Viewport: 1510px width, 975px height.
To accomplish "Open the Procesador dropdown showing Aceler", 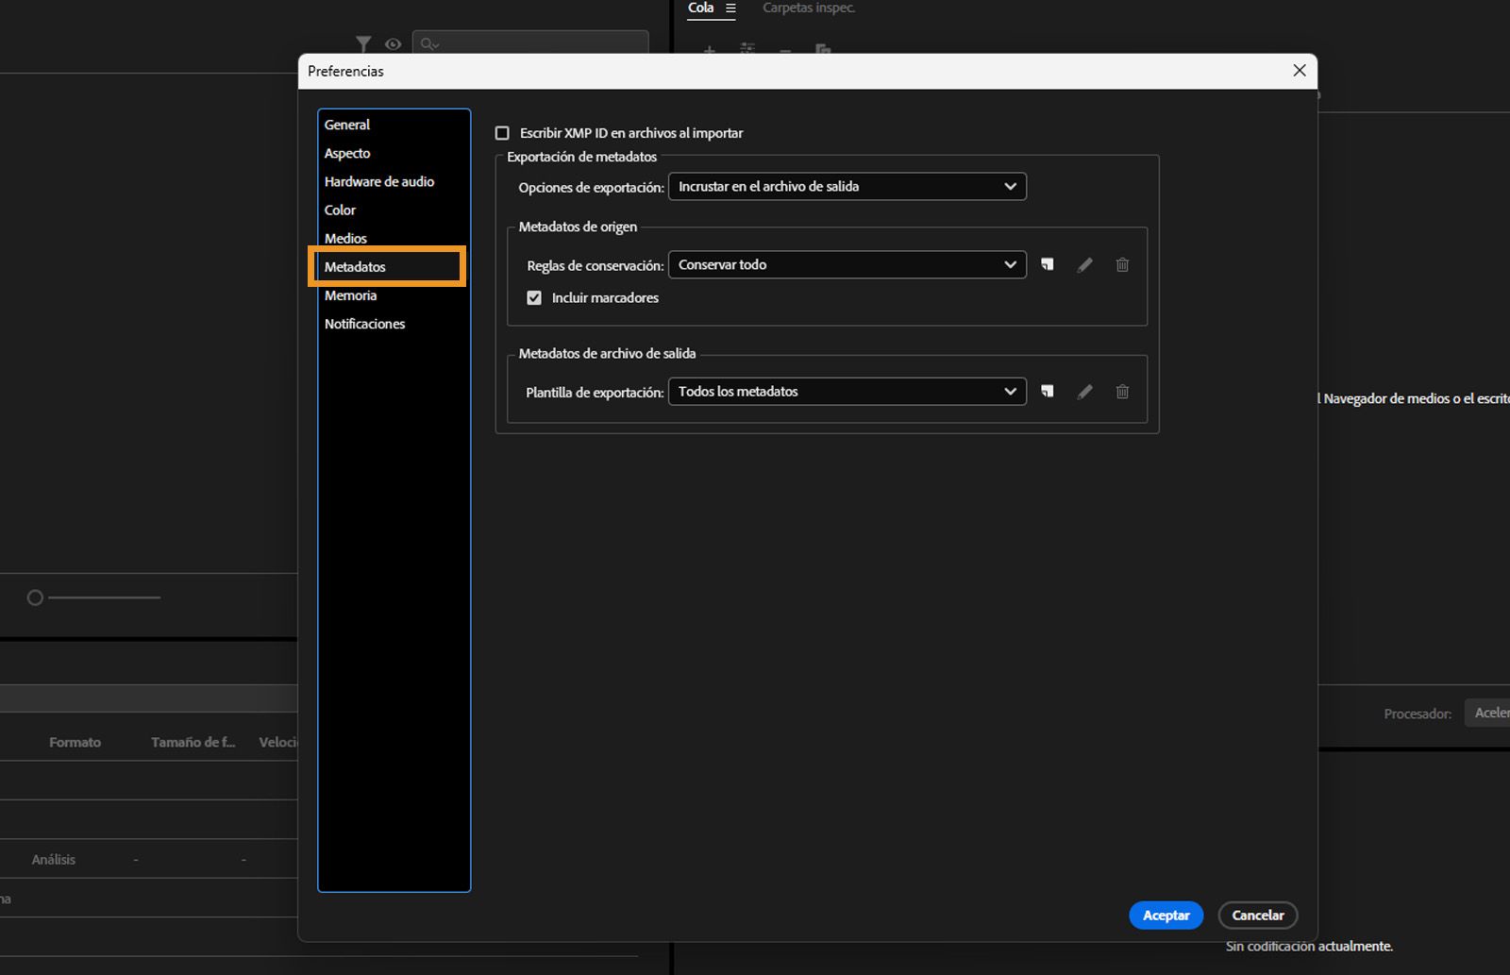I will coord(1487,713).
